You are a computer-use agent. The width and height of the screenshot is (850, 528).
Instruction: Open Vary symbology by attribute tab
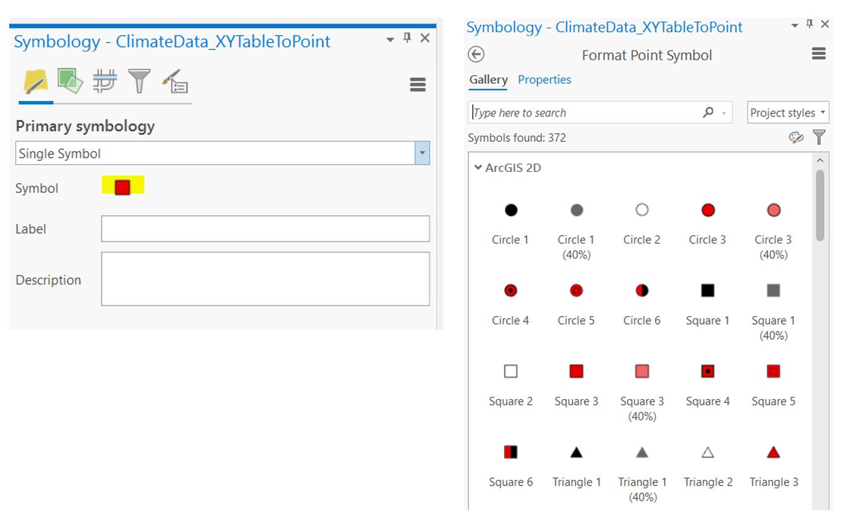point(69,81)
